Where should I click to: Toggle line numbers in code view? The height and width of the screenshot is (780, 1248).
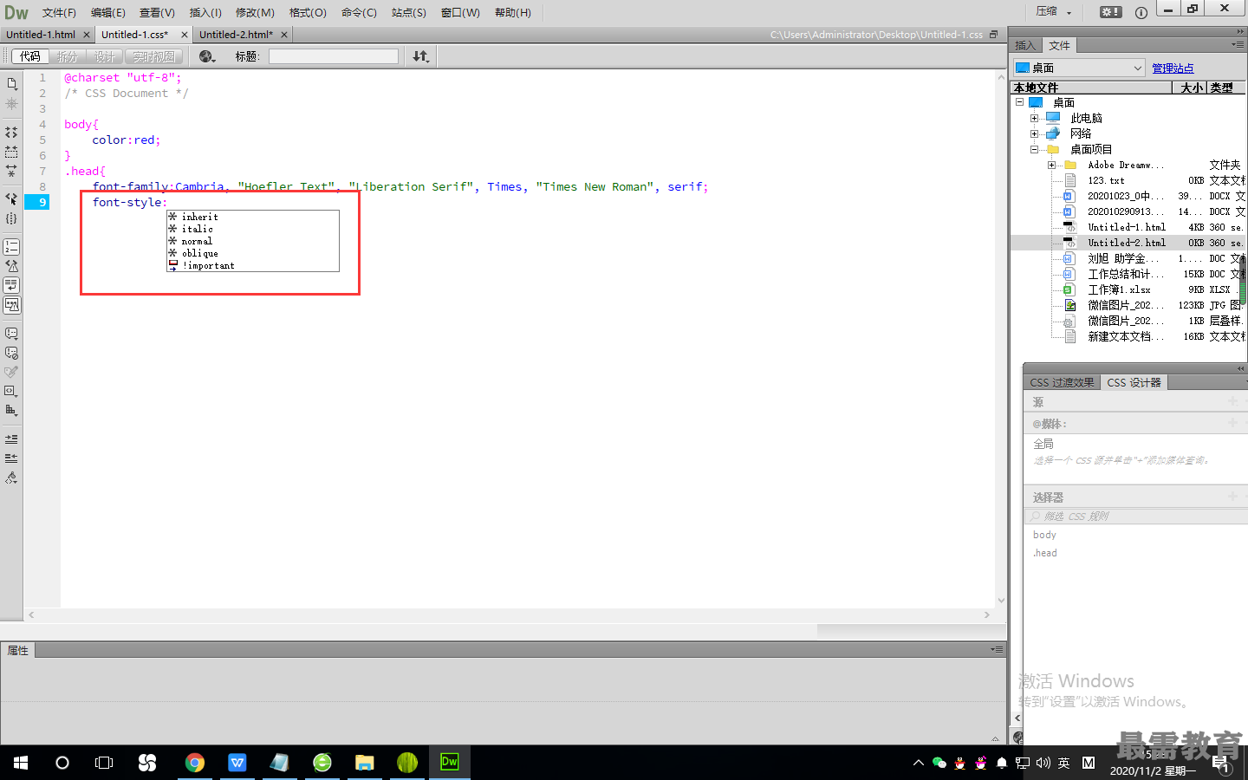[11, 247]
